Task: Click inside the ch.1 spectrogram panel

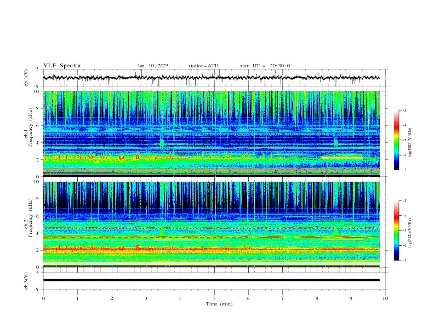Action: point(211,134)
